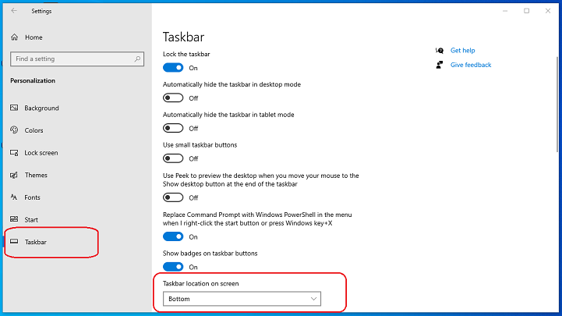Click the Use small taskbar buttons label
562x316 pixels.
tap(200, 145)
